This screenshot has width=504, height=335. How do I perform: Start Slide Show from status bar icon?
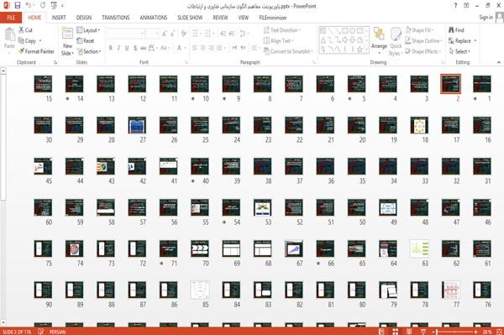click(x=423, y=332)
